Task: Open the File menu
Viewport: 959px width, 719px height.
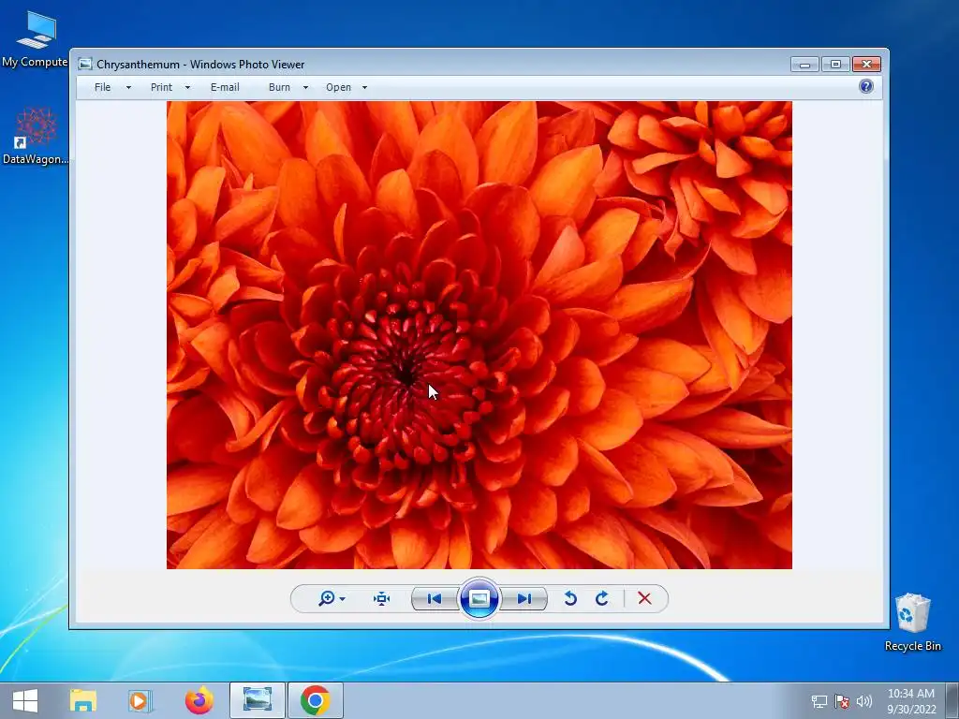Action: point(103,87)
